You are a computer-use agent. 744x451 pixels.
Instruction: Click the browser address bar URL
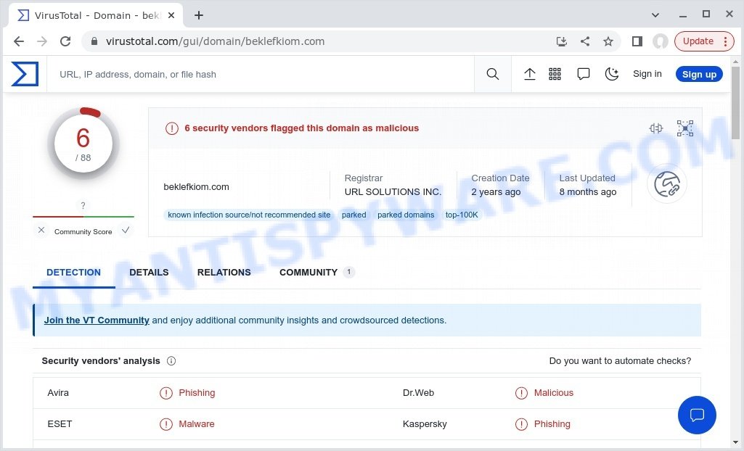click(x=215, y=41)
